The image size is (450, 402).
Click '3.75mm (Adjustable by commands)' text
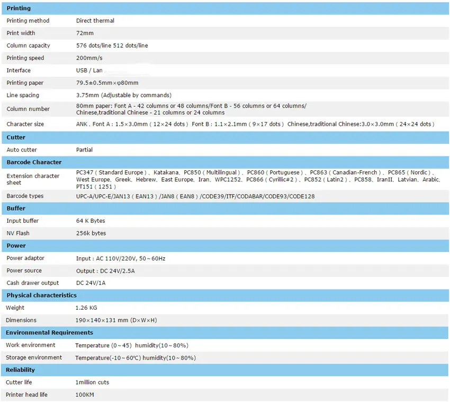point(124,95)
